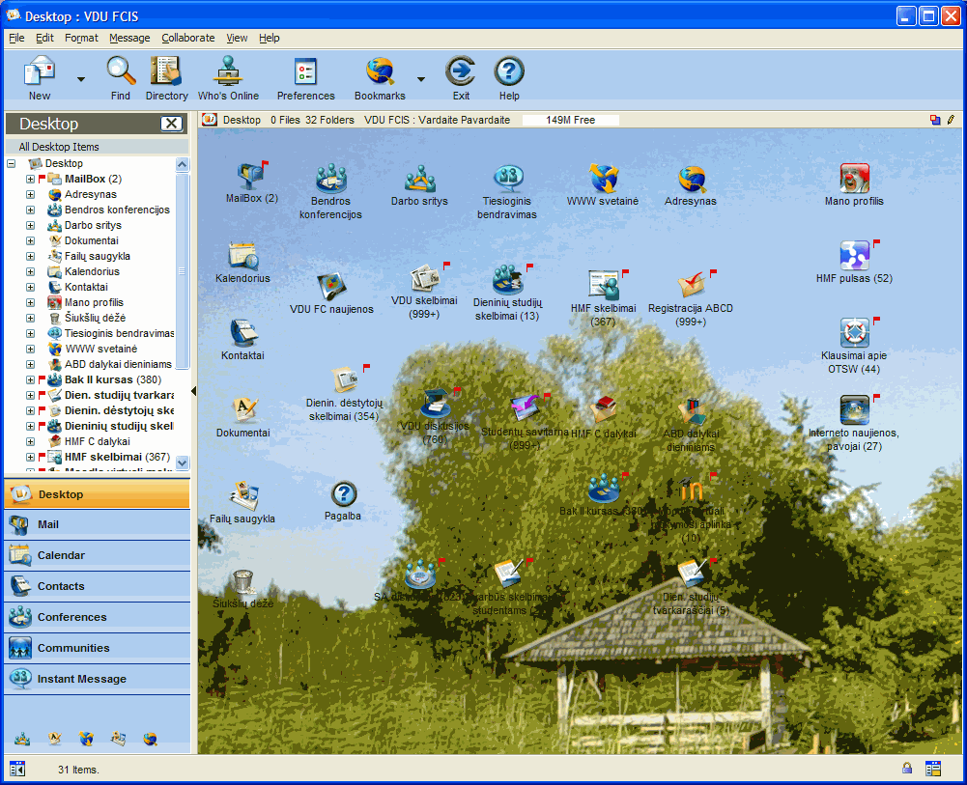The height and width of the screenshot is (785, 967).
Task: Open HMF pulsas conference icon
Action: pos(854,257)
